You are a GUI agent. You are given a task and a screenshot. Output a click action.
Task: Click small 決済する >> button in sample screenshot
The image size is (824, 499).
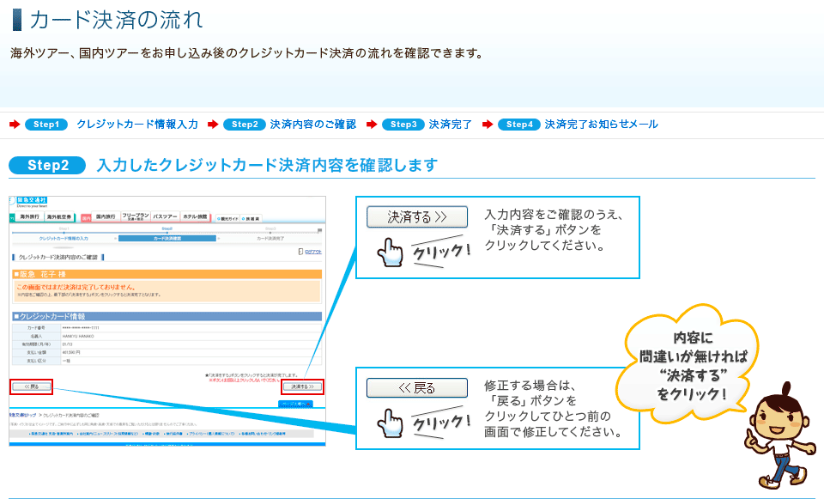[302, 386]
